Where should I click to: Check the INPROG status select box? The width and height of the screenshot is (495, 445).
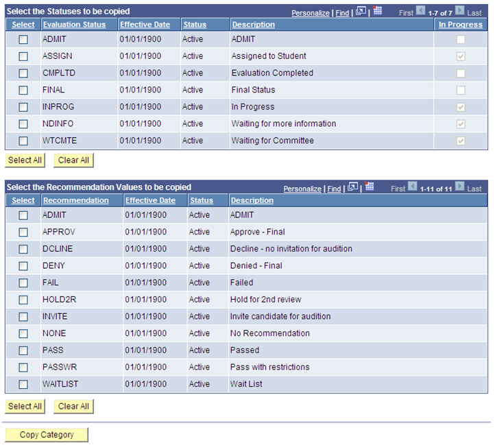coord(23,107)
